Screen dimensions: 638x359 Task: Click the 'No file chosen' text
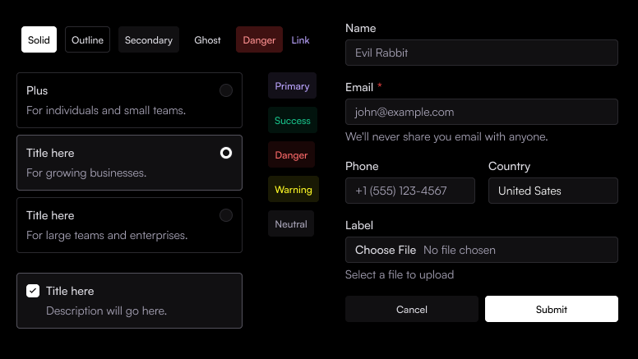click(x=460, y=250)
